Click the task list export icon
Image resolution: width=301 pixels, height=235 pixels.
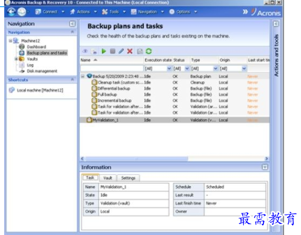point(140,51)
